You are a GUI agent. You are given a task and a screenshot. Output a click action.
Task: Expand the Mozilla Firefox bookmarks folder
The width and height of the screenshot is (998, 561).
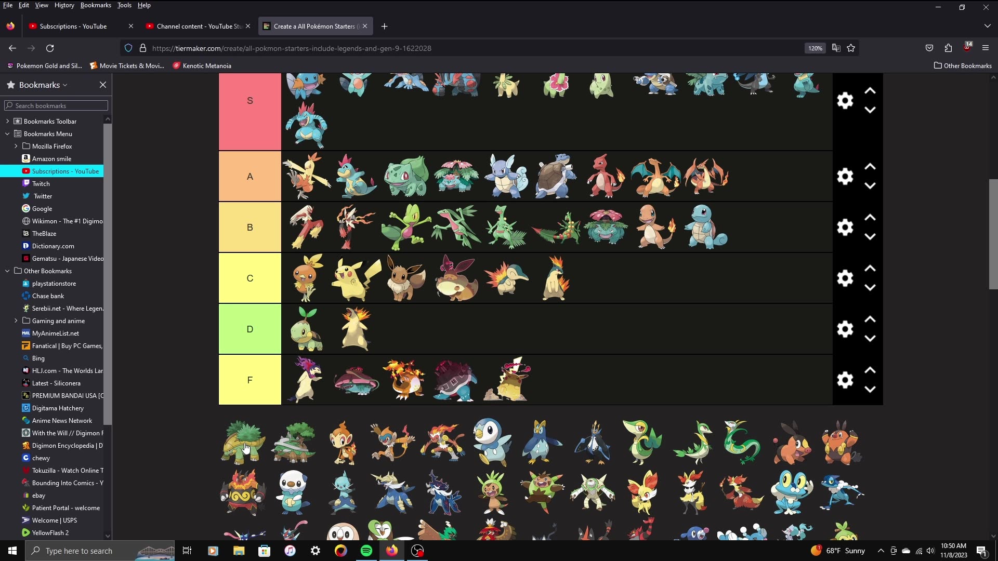click(x=16, y=146)
